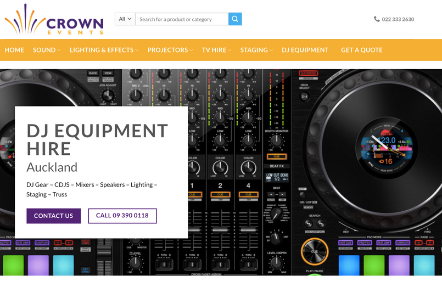Image resolution: width=442 pixels, height=281 pixels.
Task: Open the Get a Quote page
Action: (x=362, y=50)
